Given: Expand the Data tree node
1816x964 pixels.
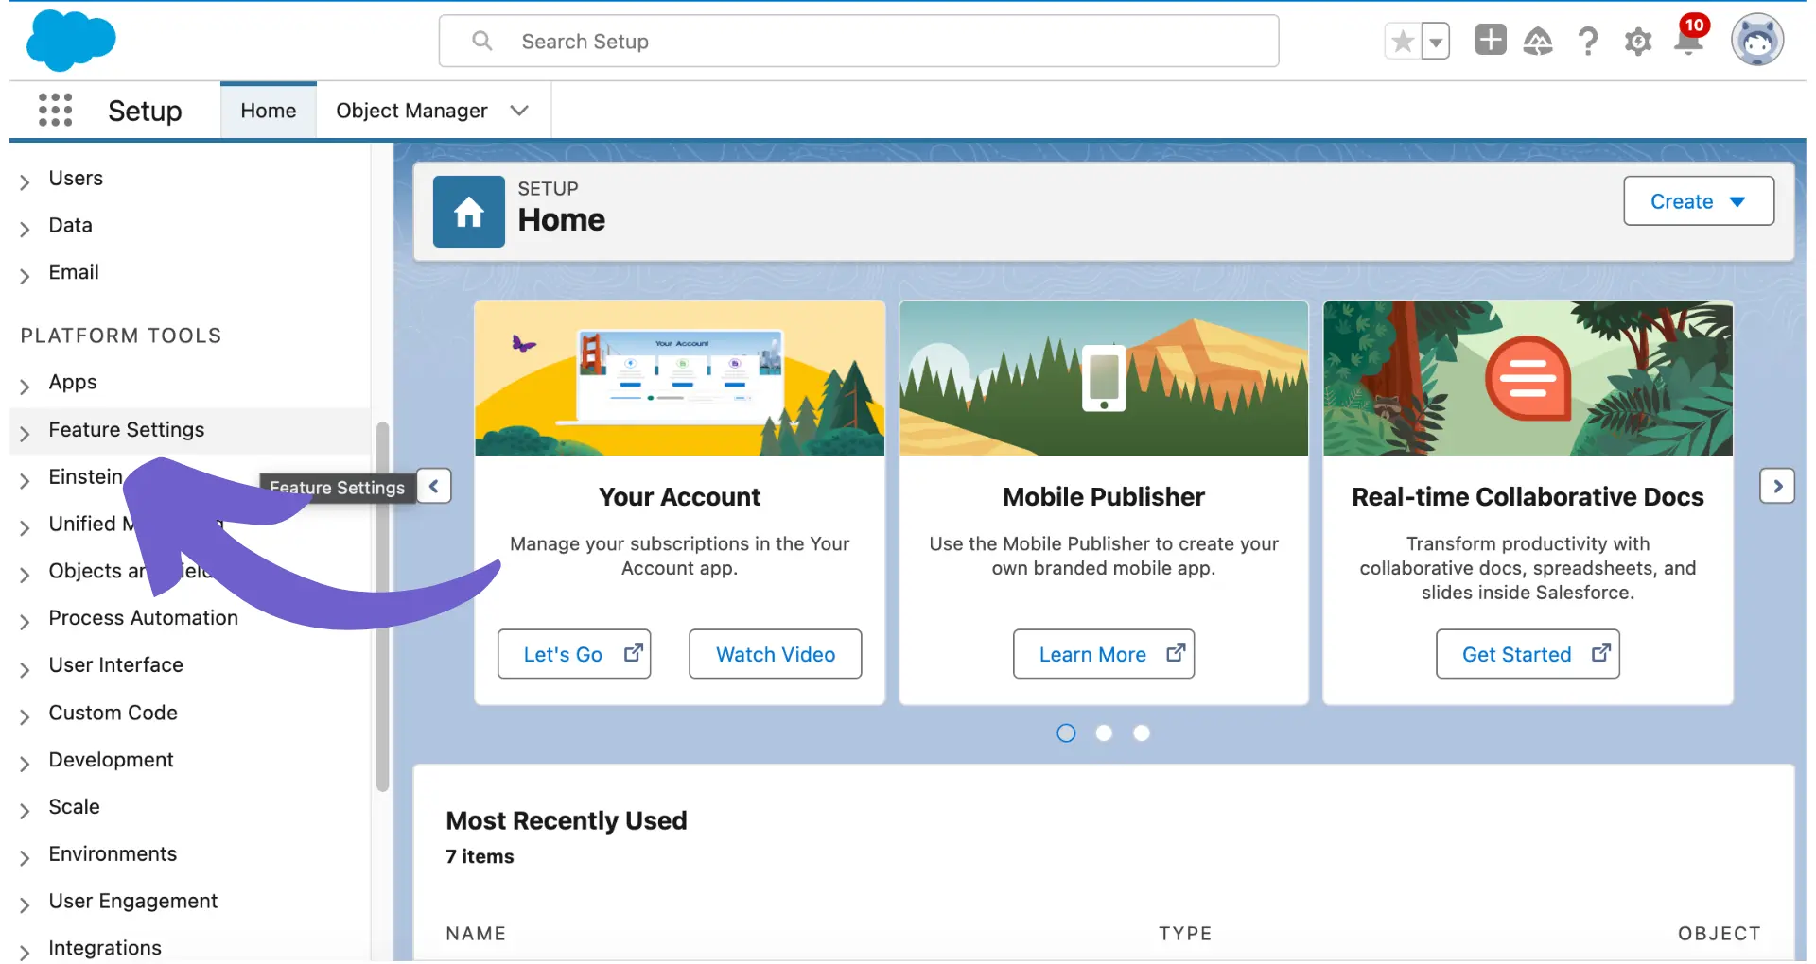Looking at the screenshot, I should point(25,228).
